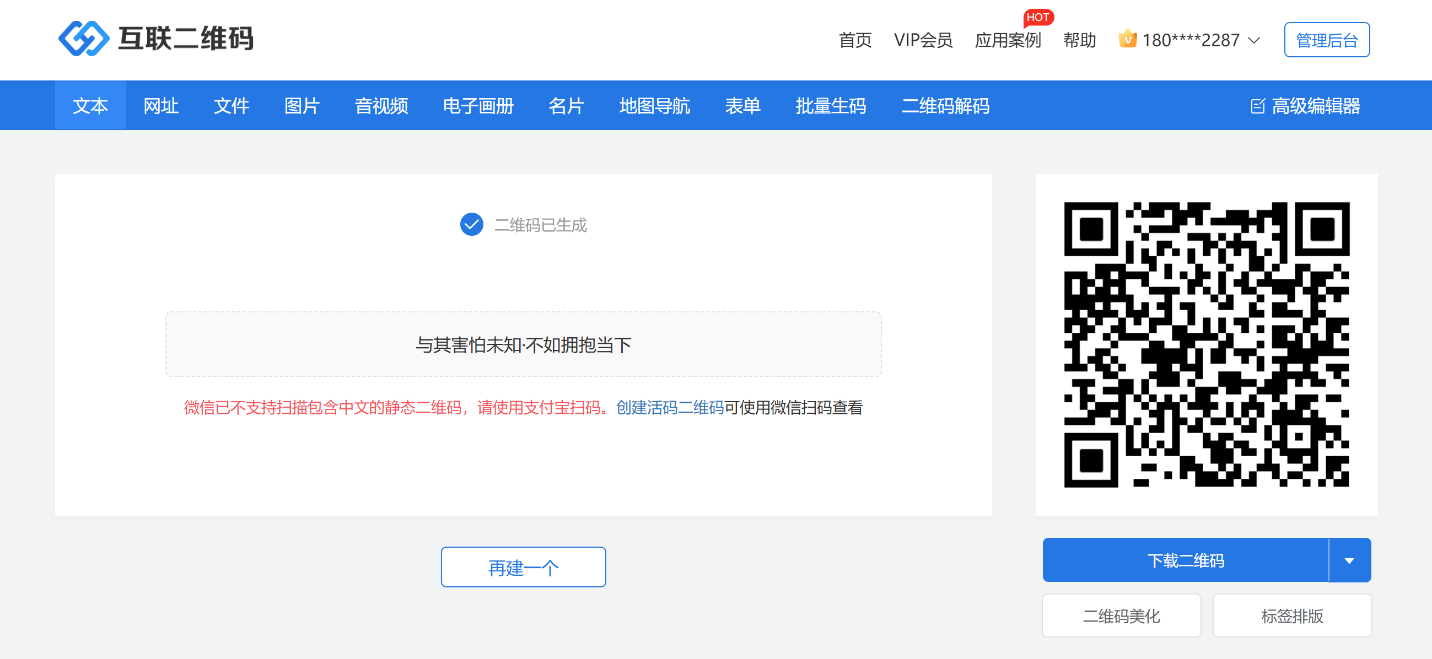Viewport: 1432px width, 659px height.
Task: Go to the 二维码解码 tab
Action: pos(945,106)
